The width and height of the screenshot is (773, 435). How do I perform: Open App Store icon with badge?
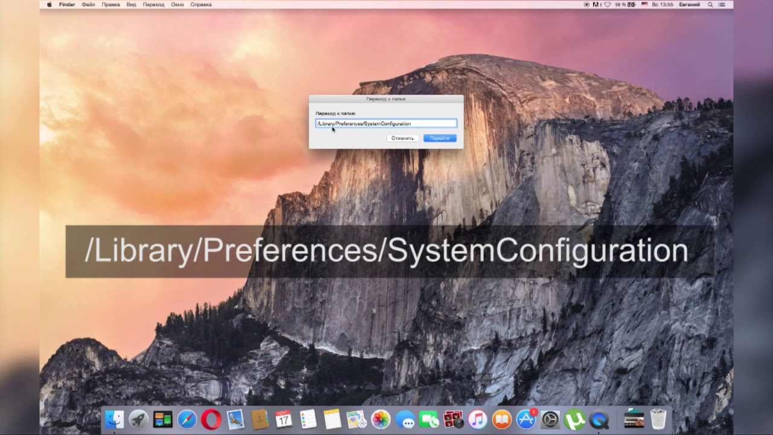pyautogui.click(x=526, y=419)
